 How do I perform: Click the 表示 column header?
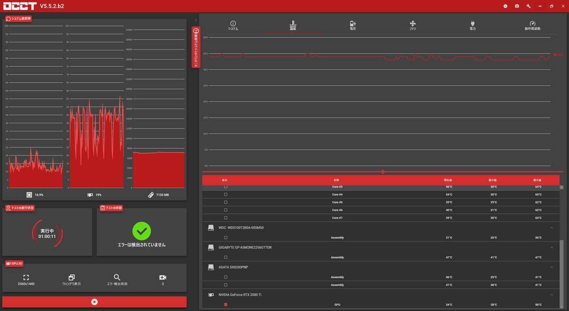coord(225,180)
